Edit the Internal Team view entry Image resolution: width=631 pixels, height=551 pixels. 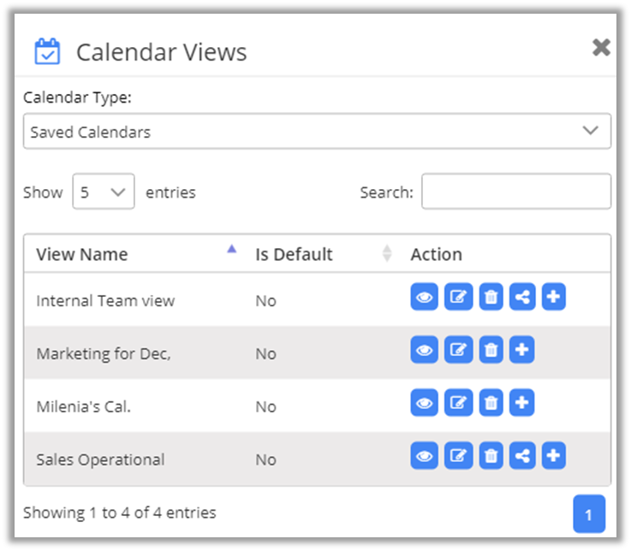pos(458,298)
